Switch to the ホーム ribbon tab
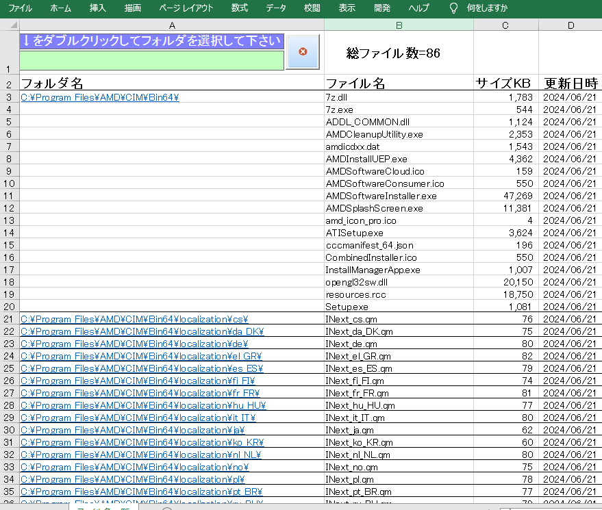This screenshot has height=510, width=602. (x=60, y=8)
